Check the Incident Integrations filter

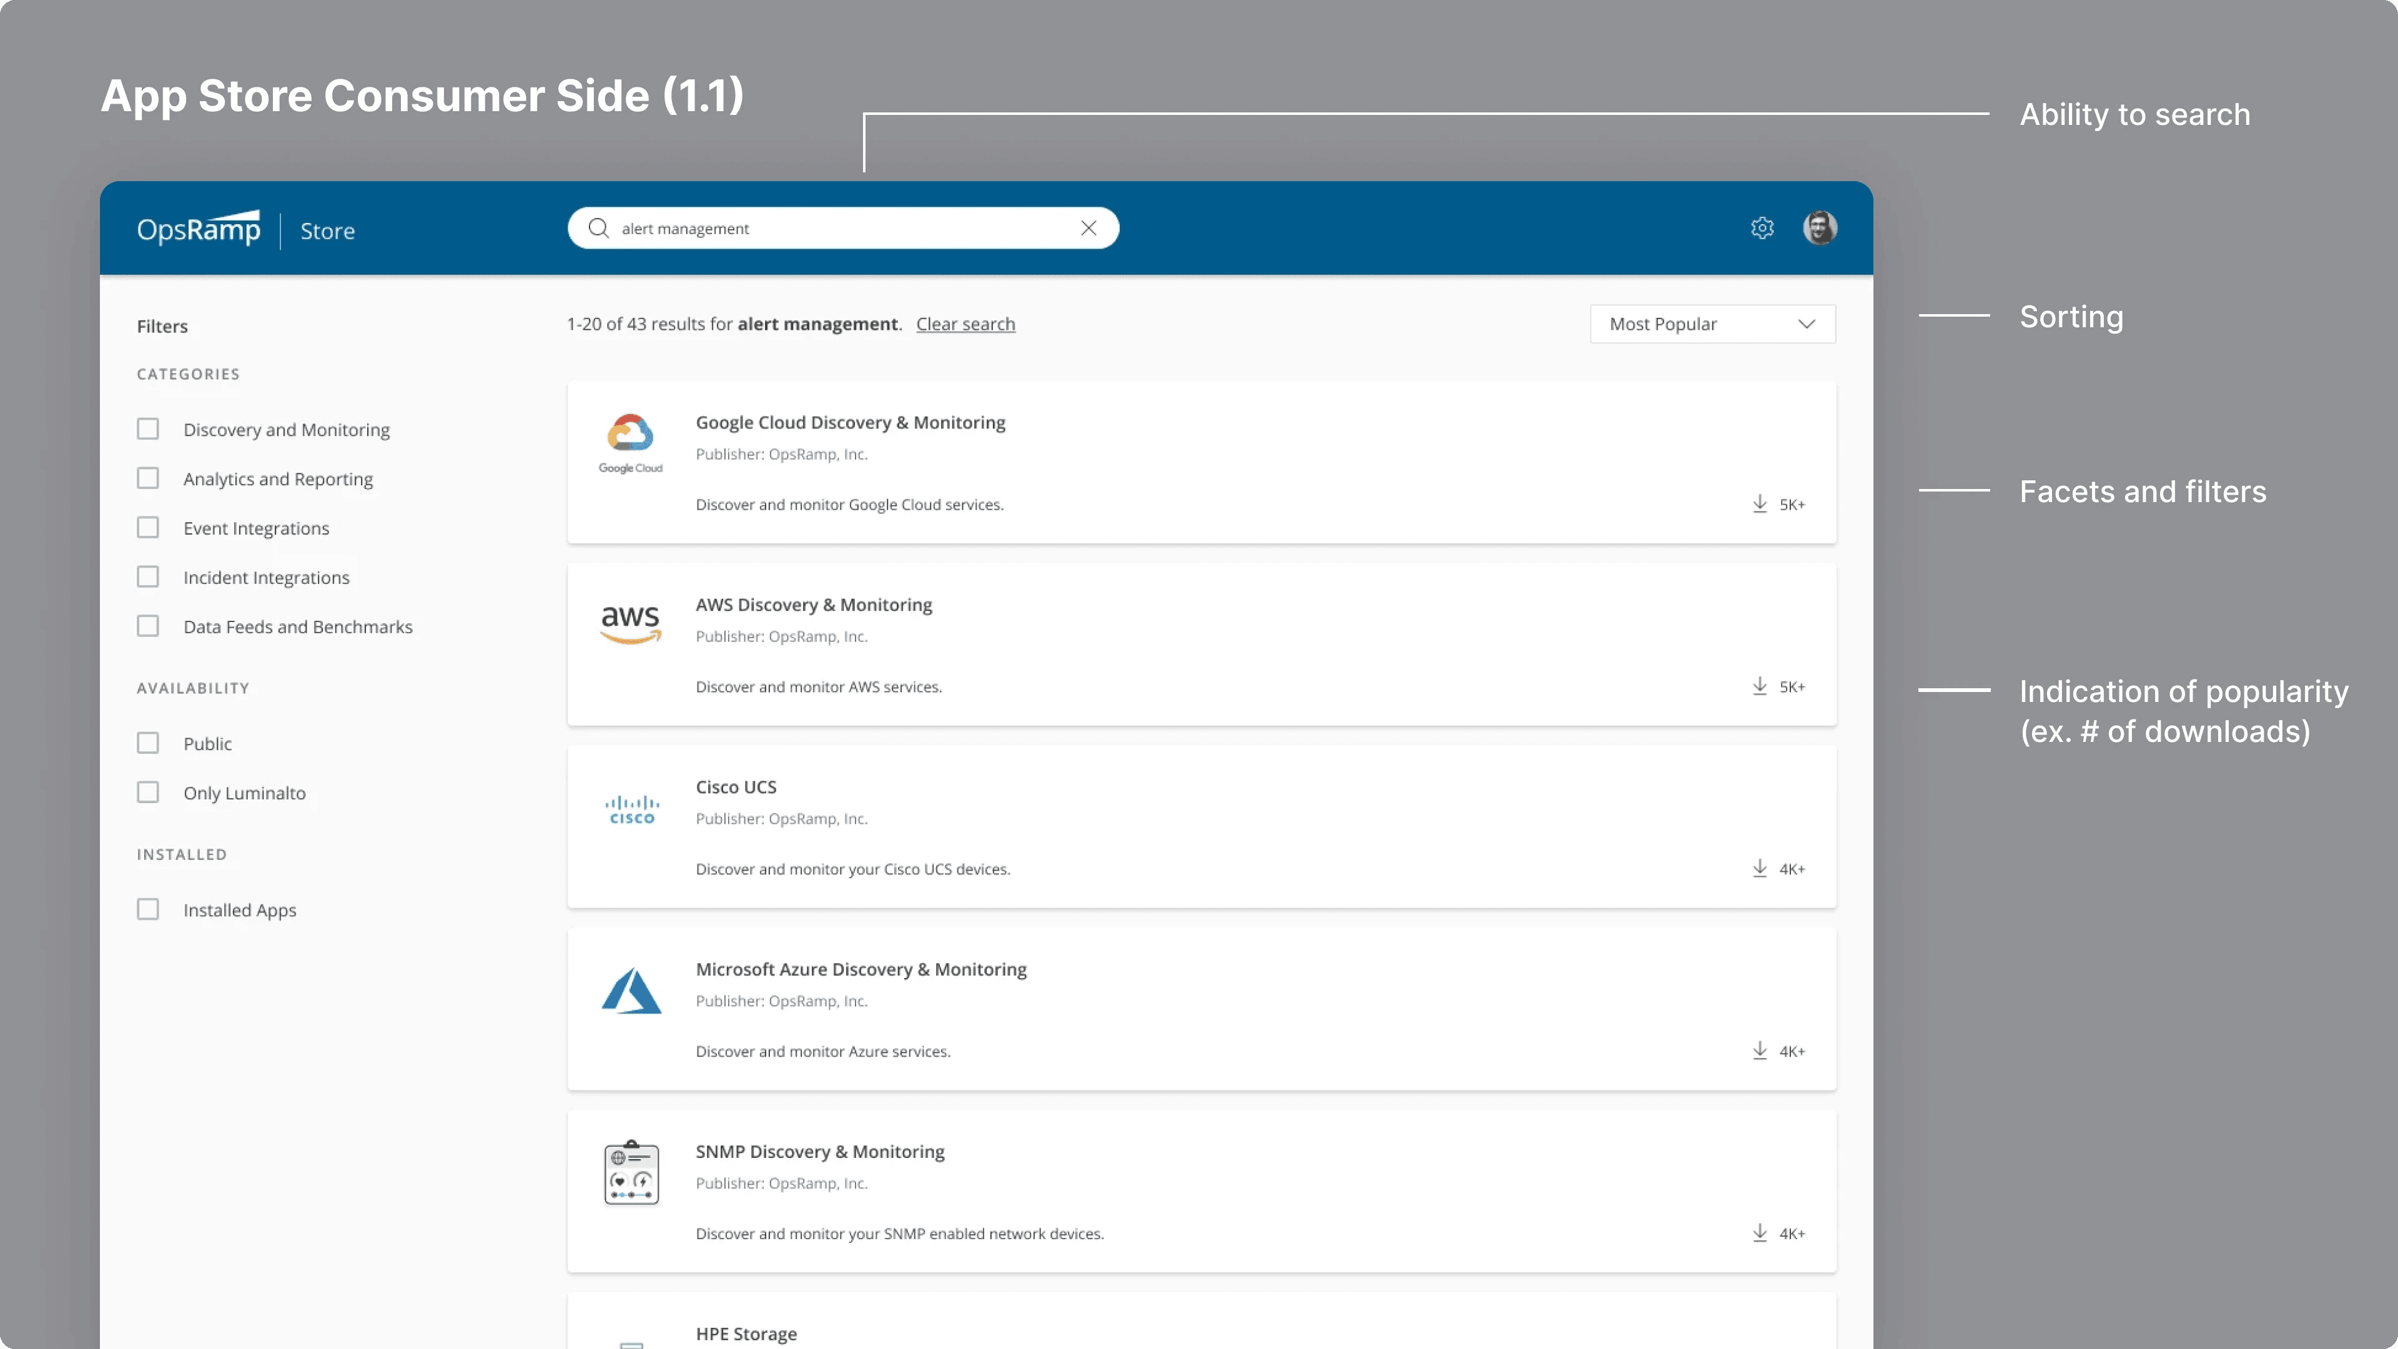tap(148, 577)
